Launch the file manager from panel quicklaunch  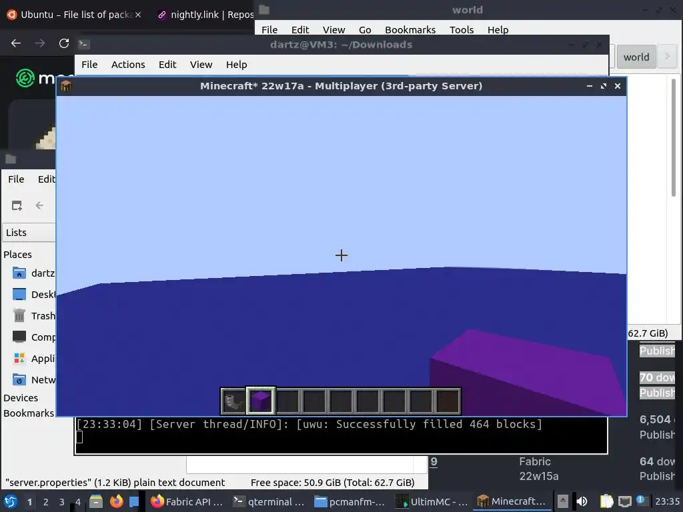tap(96, 501)
